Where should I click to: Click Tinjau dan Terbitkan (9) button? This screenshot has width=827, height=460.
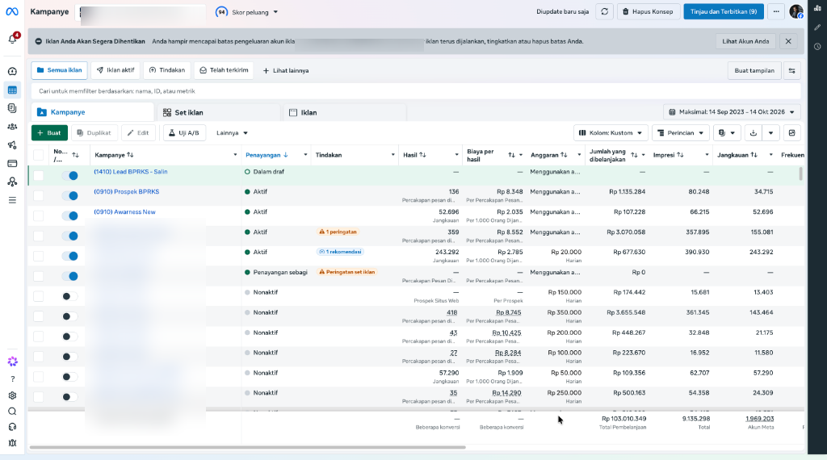723,11
